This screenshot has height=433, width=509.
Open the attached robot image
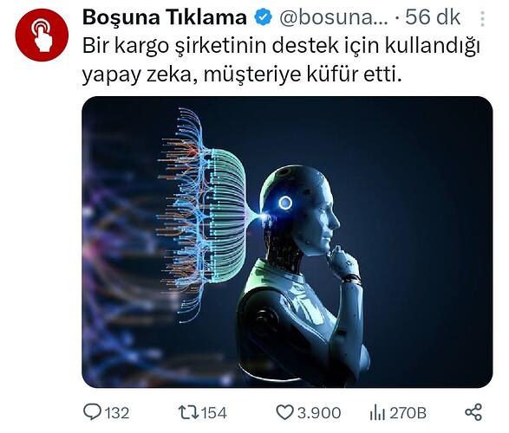(287, 242)
